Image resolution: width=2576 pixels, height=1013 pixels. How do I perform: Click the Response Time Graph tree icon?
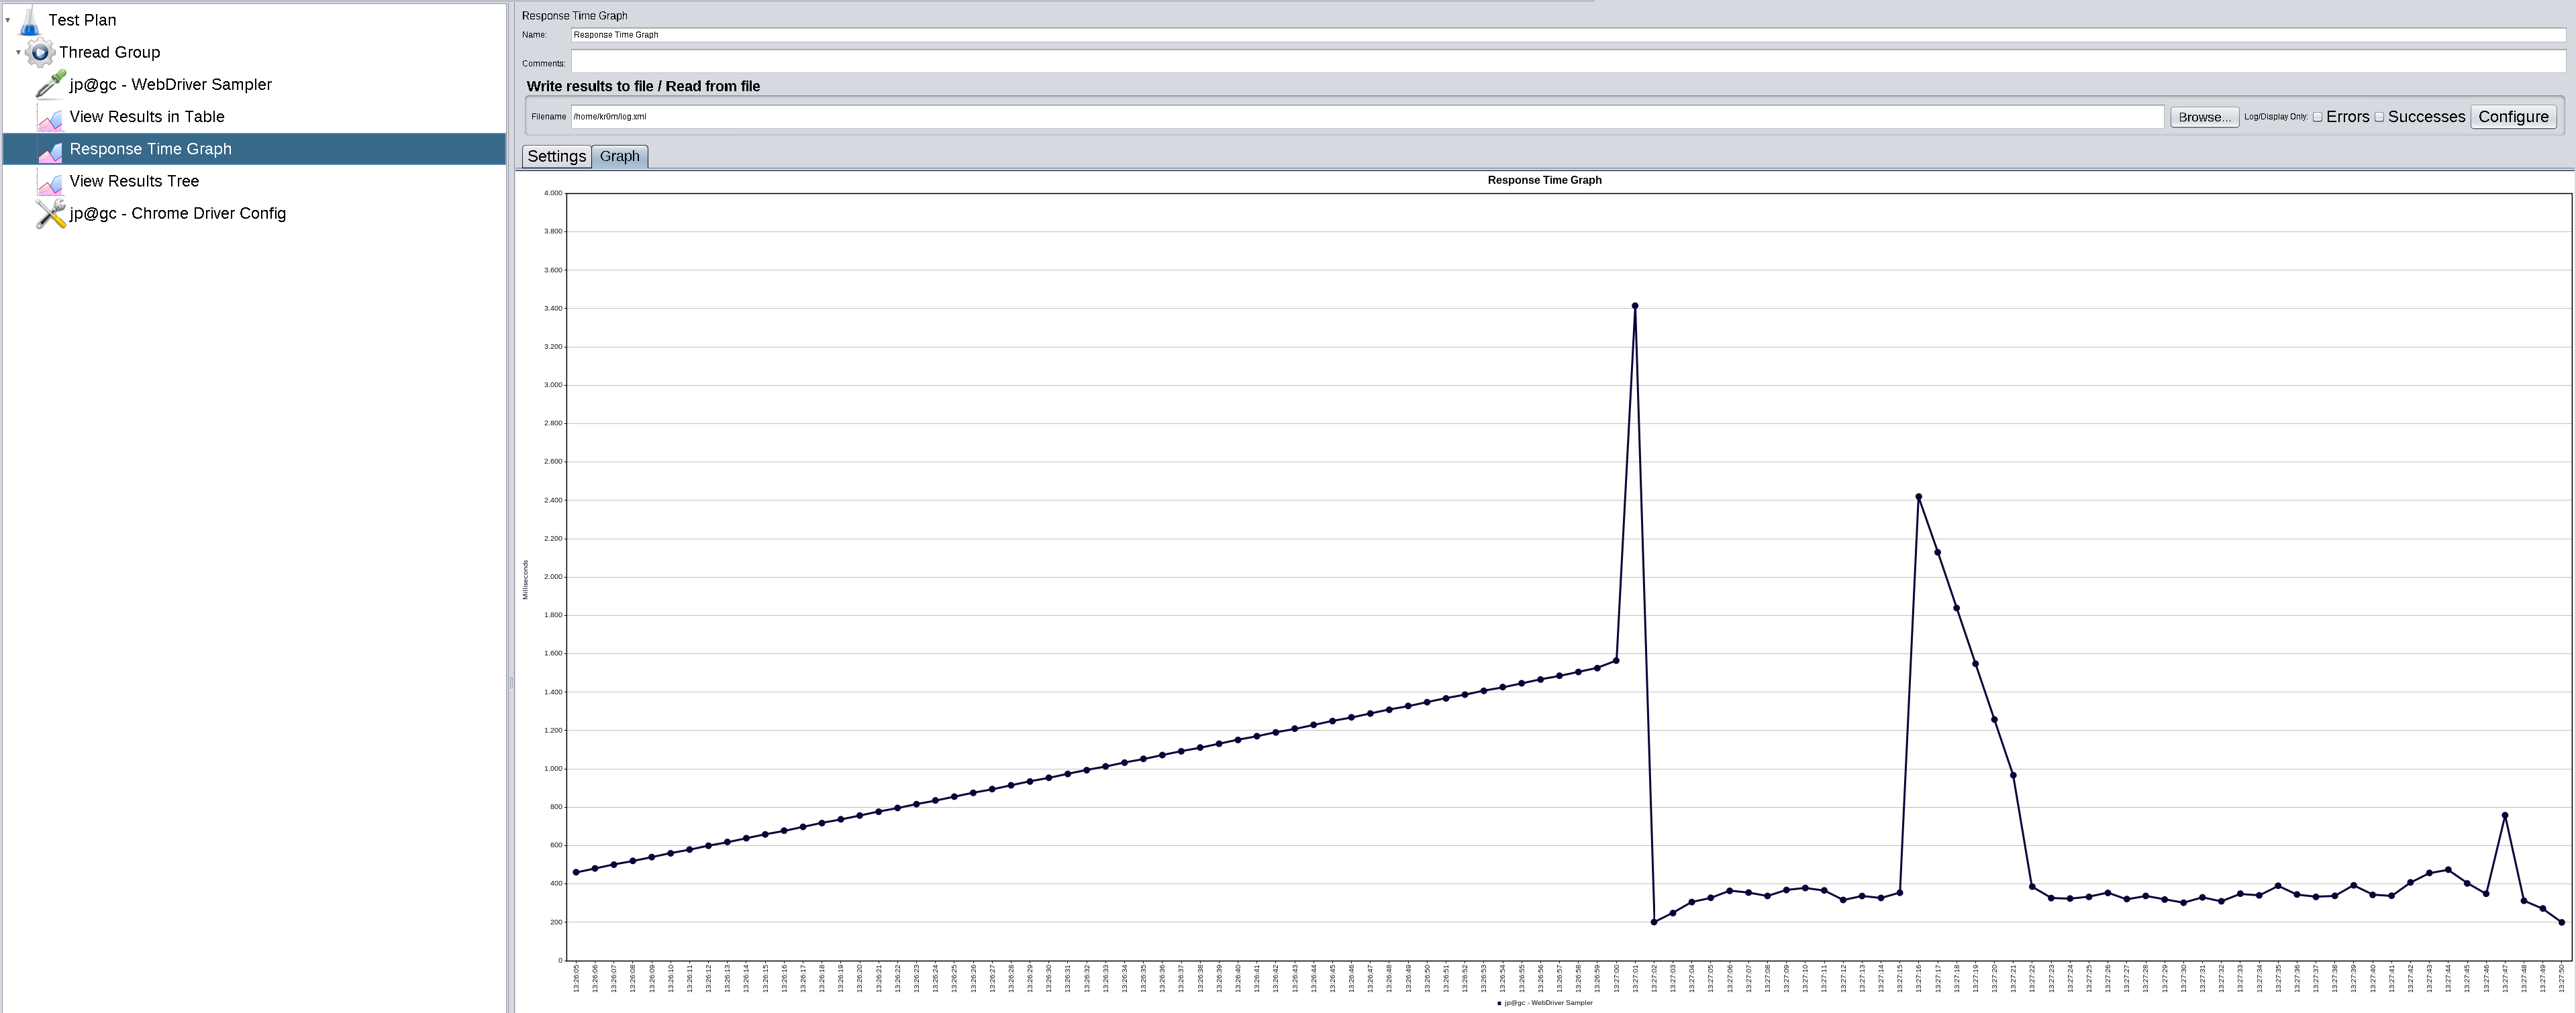[x=50, y=150]
